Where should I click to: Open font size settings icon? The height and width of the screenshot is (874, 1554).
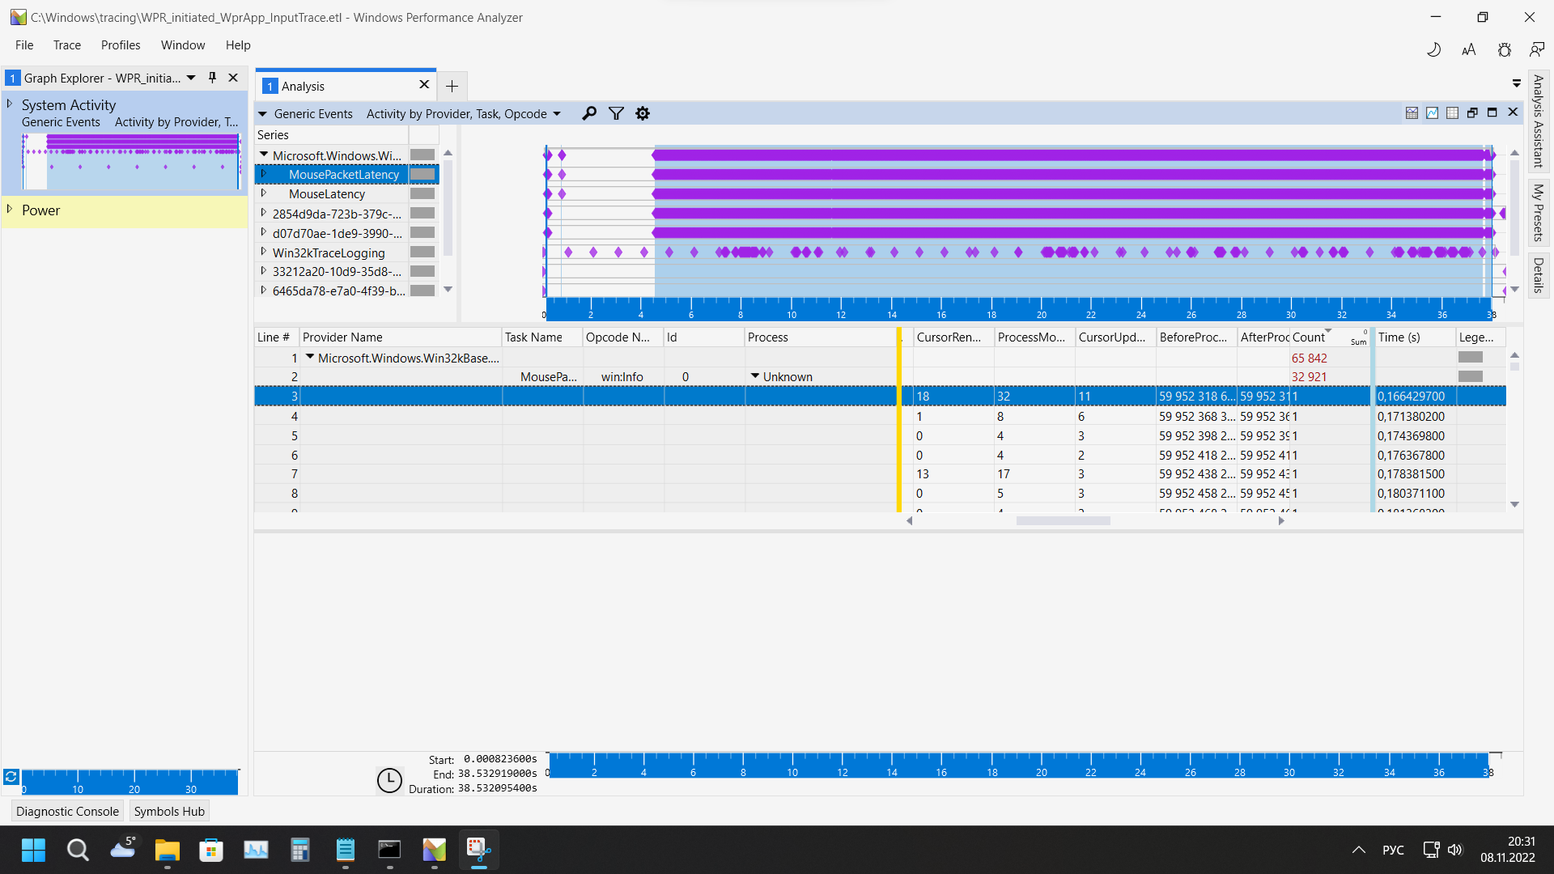1469,50
